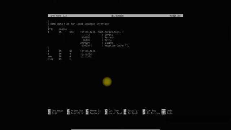Click the Get Help shortcut
This screenshot has width=231, height=130.
[55, 110]
